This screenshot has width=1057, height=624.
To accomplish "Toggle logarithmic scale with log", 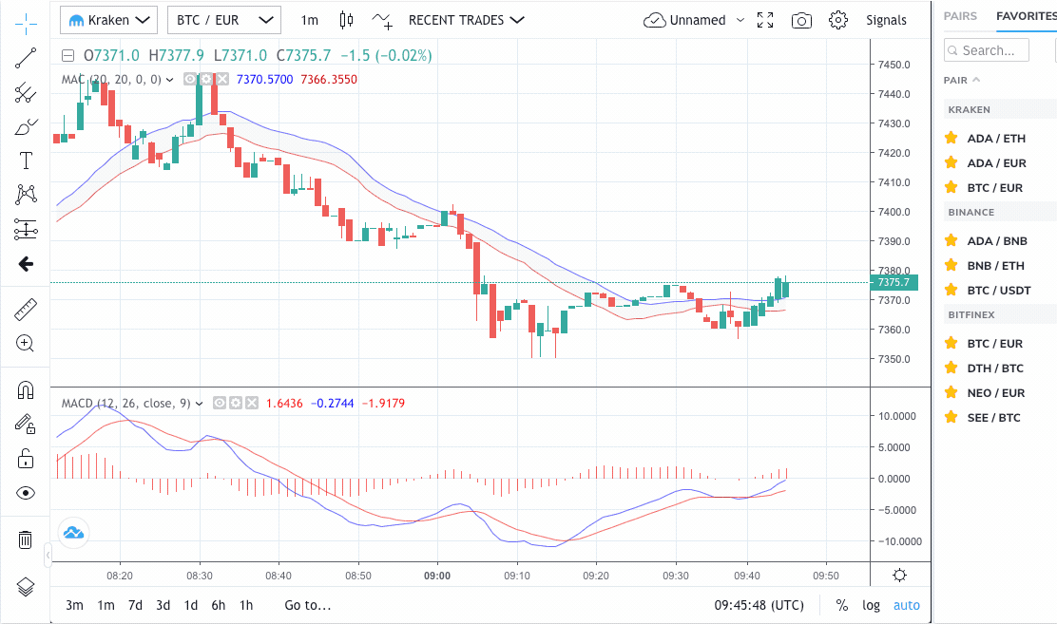I will click(871, 605).
